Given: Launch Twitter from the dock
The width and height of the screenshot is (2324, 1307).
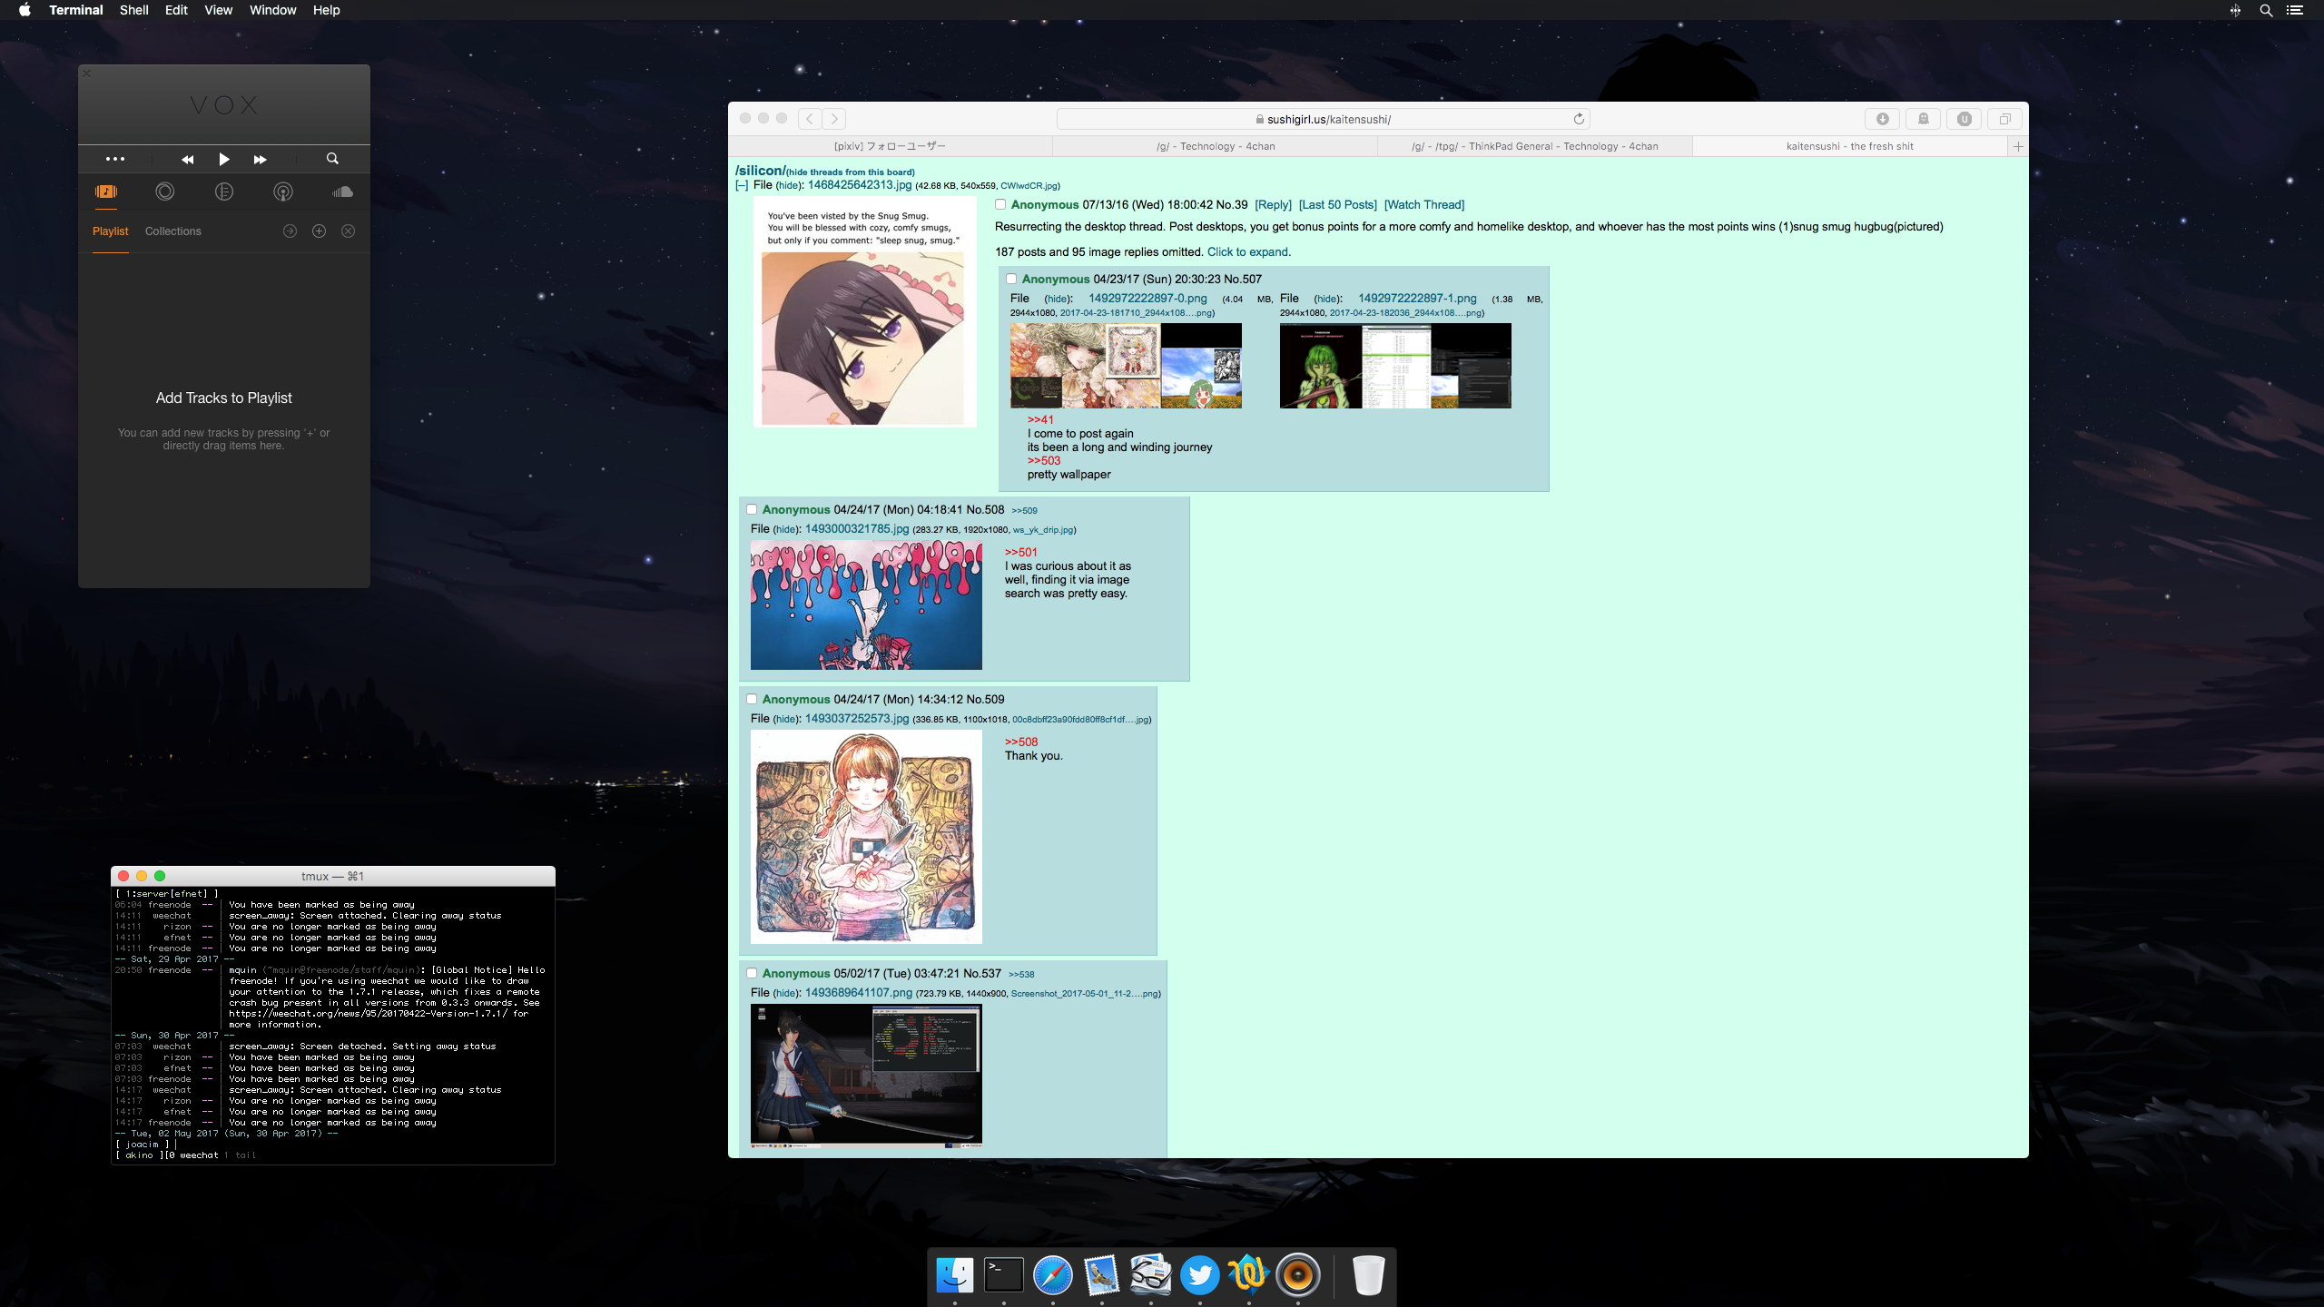Looking at the screenshot, I should coord(1199,1275).
